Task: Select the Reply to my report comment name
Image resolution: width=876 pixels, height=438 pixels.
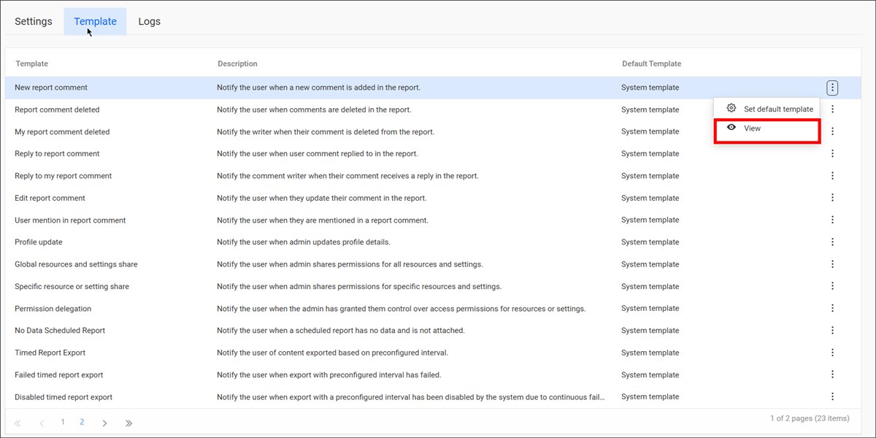Action: pos(64,176)
